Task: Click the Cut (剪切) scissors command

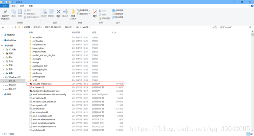Action: (28, 10)
